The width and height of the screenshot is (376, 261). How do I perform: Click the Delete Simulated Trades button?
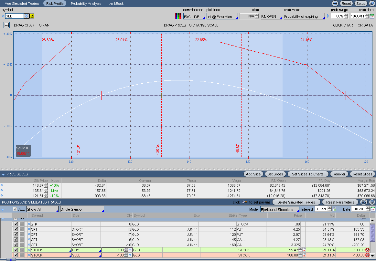click(x=296, y=202)
